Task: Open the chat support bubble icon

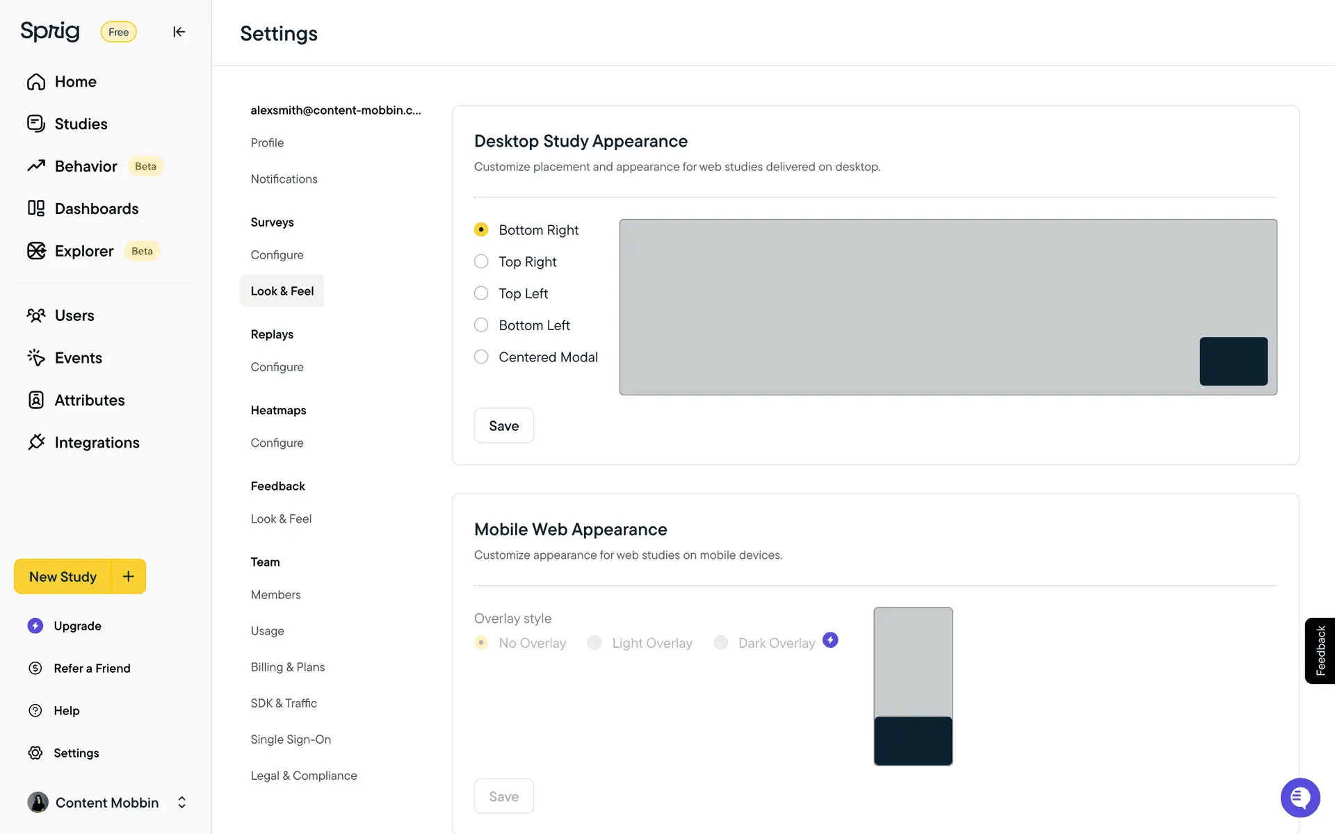Action: coord(1300,797)
